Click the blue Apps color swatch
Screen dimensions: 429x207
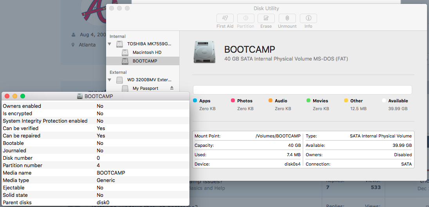195,100
